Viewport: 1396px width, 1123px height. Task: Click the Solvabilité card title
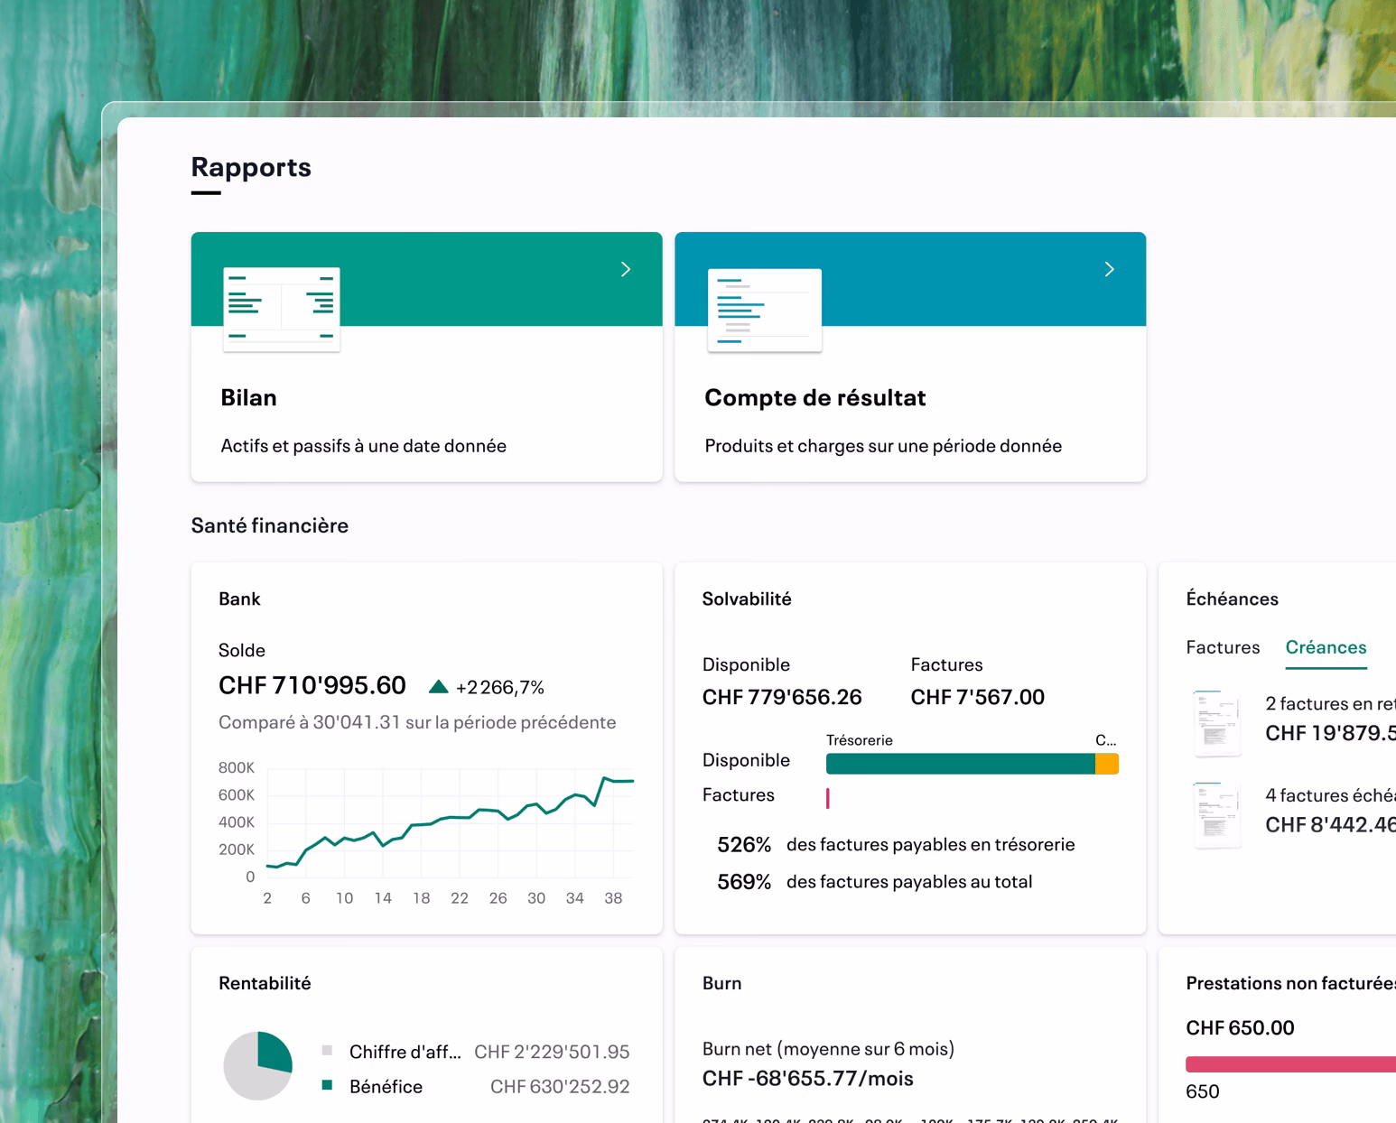(x=747, y=599)
